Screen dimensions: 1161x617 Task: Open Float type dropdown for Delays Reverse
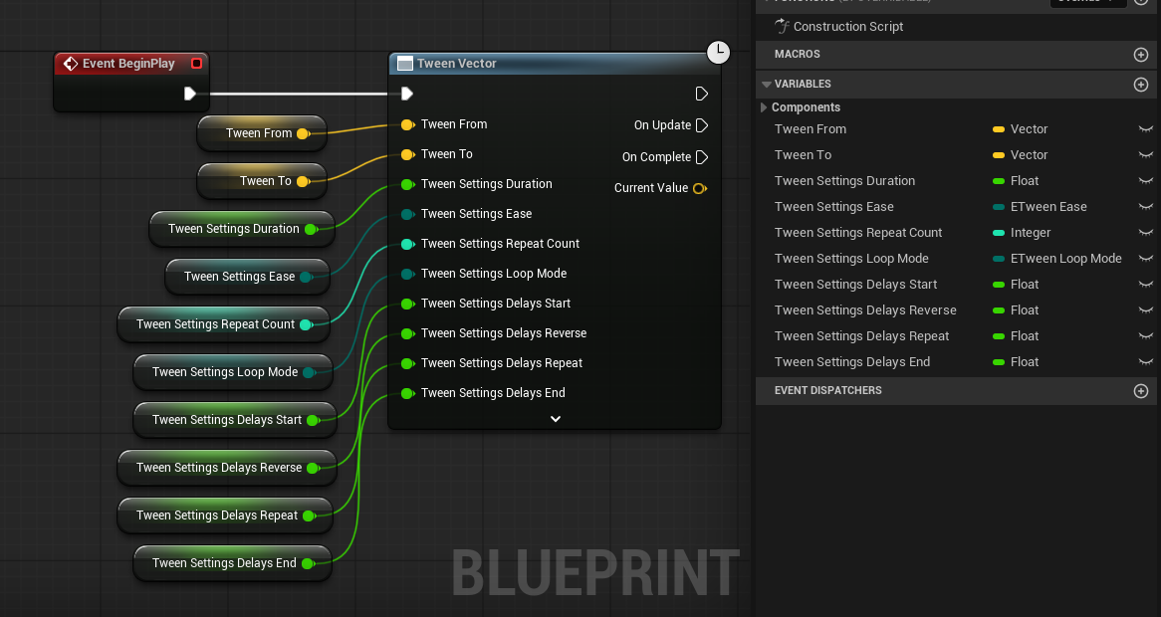(1016, 309)
